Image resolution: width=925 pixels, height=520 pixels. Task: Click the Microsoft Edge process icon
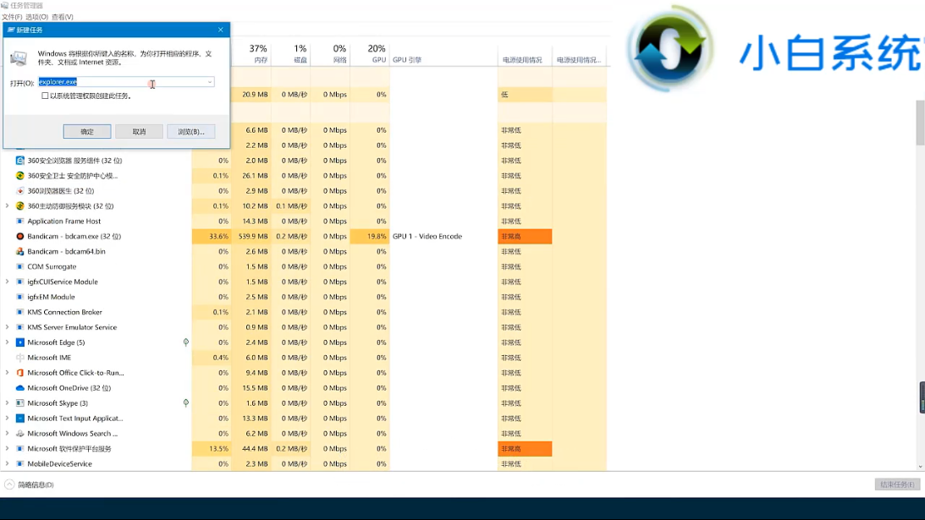click(20, 342)
